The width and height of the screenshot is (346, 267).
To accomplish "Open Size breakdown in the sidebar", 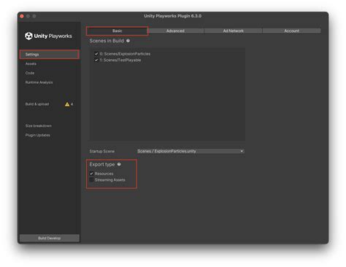I will pyautogui.click(x=39, y=125).
